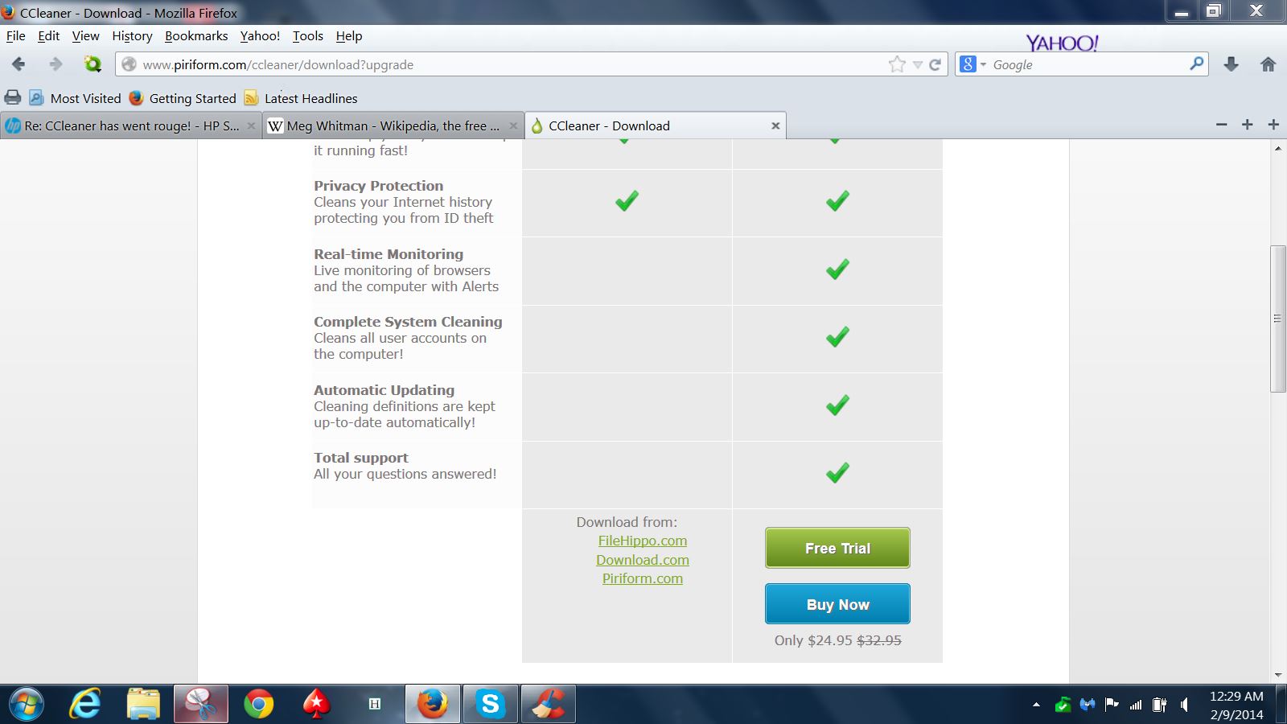Screen dimensions: 1287x724
Task: Click the rightmost plus icon on the tab bar
Action: pos(1273,125)
